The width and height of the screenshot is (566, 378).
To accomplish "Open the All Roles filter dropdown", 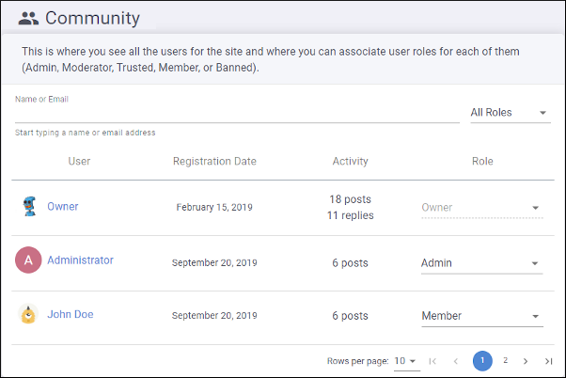I will [510, 113].
